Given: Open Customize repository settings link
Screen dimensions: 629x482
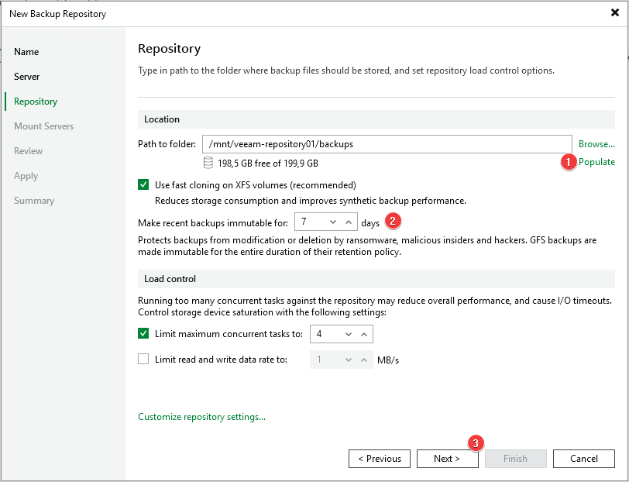Looking at the screenshot, I should pyautogui.click(x=201, y=417).
